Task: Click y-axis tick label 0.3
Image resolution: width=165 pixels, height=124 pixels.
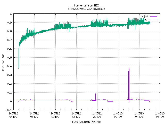Action: (9, 75)
